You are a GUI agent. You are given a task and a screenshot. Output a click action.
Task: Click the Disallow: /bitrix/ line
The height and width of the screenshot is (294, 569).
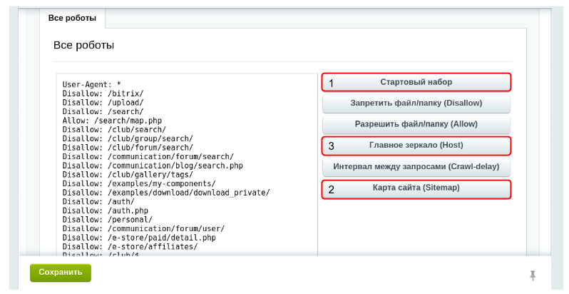[103, 93]
